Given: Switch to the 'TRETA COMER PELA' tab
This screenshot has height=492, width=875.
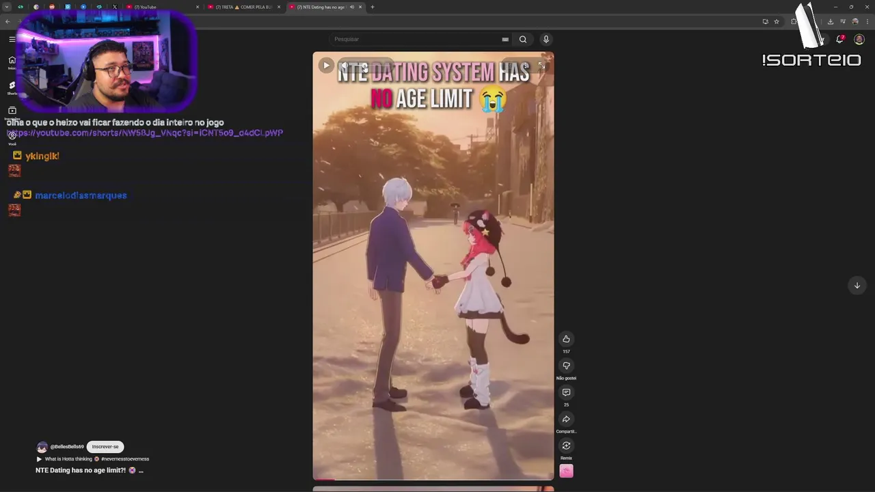Looking at the screenshot, I should click(244, 7).
